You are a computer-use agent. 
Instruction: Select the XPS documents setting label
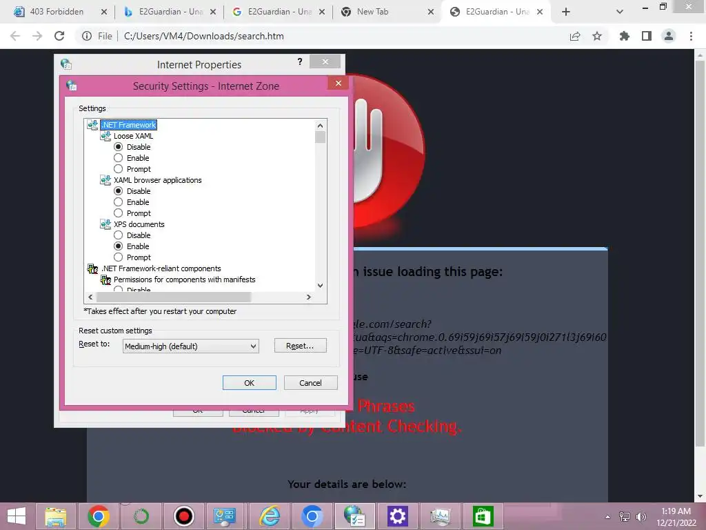coord(139,224)
